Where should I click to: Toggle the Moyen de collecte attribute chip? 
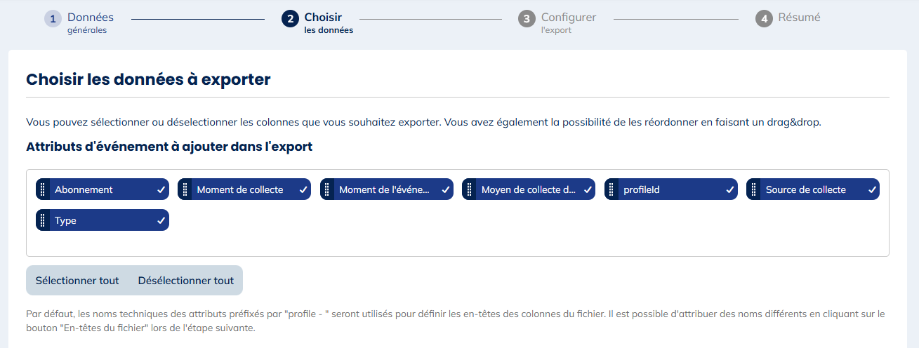(528, 189)
